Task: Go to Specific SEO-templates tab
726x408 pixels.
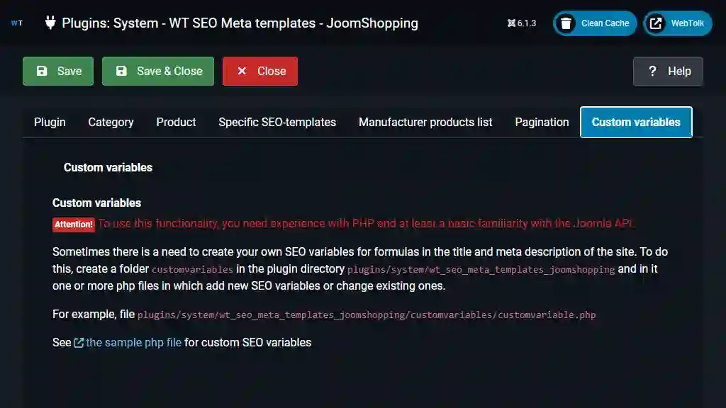Action: [277, 122]
